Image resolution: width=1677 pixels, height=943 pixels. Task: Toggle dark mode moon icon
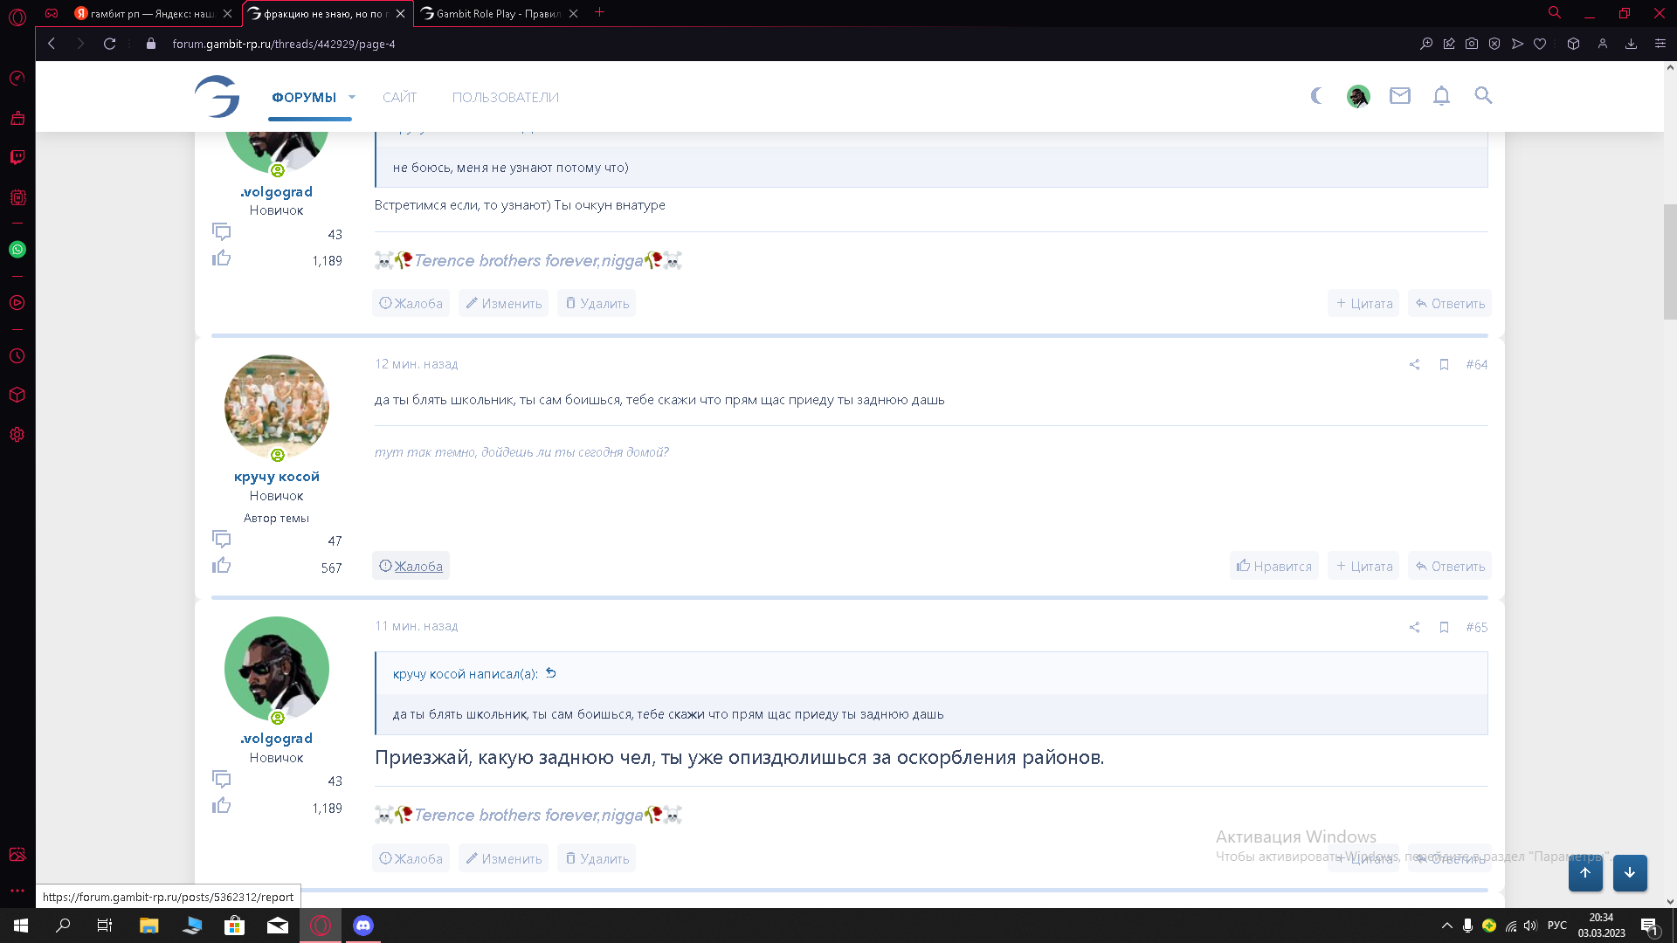(x=1316, y=96)
